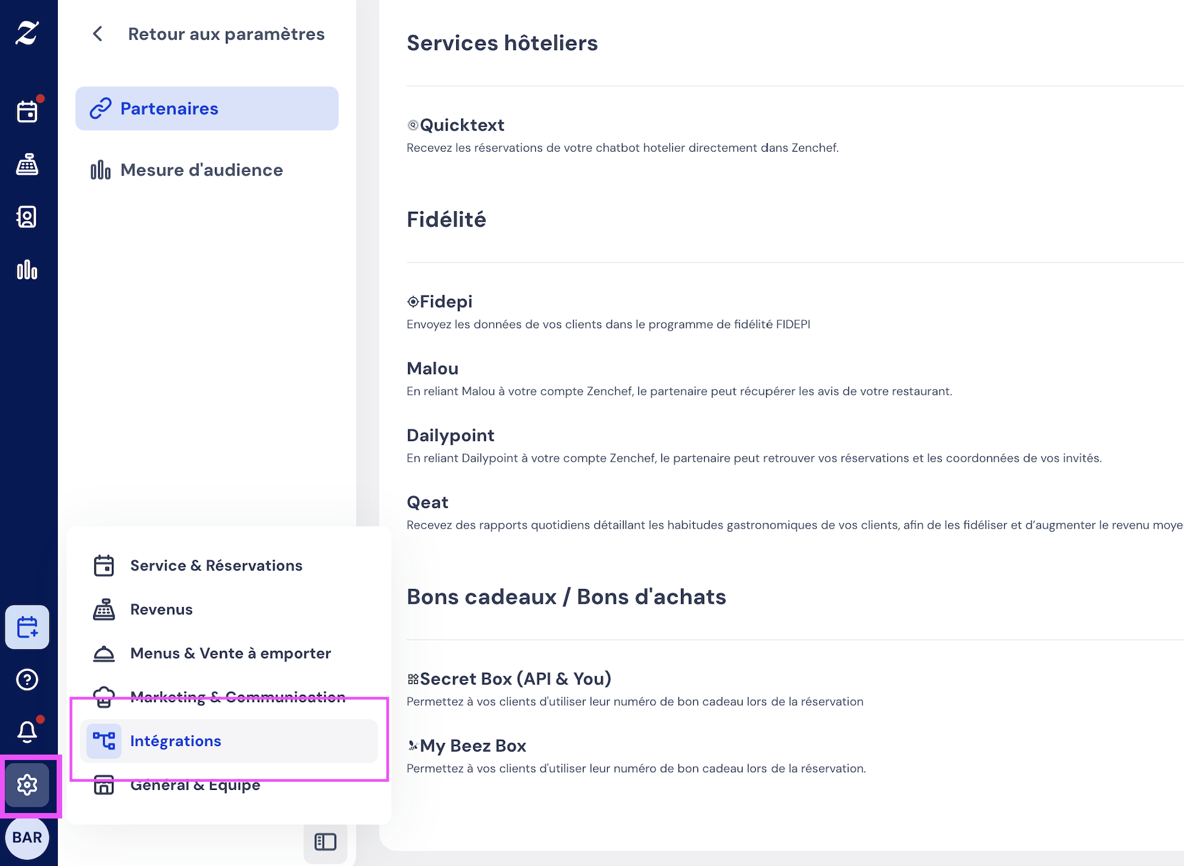Open the customer contacts book icon
Image resolution: width=1184 pixels, height=866 pixels.
[27, 217]
